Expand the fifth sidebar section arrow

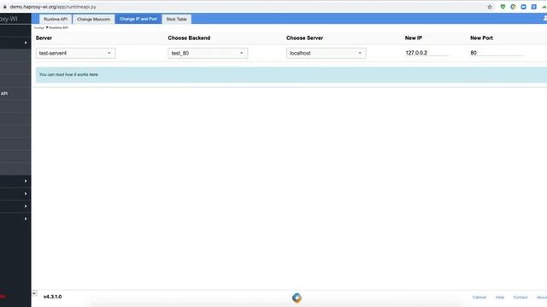click(26, 219)
